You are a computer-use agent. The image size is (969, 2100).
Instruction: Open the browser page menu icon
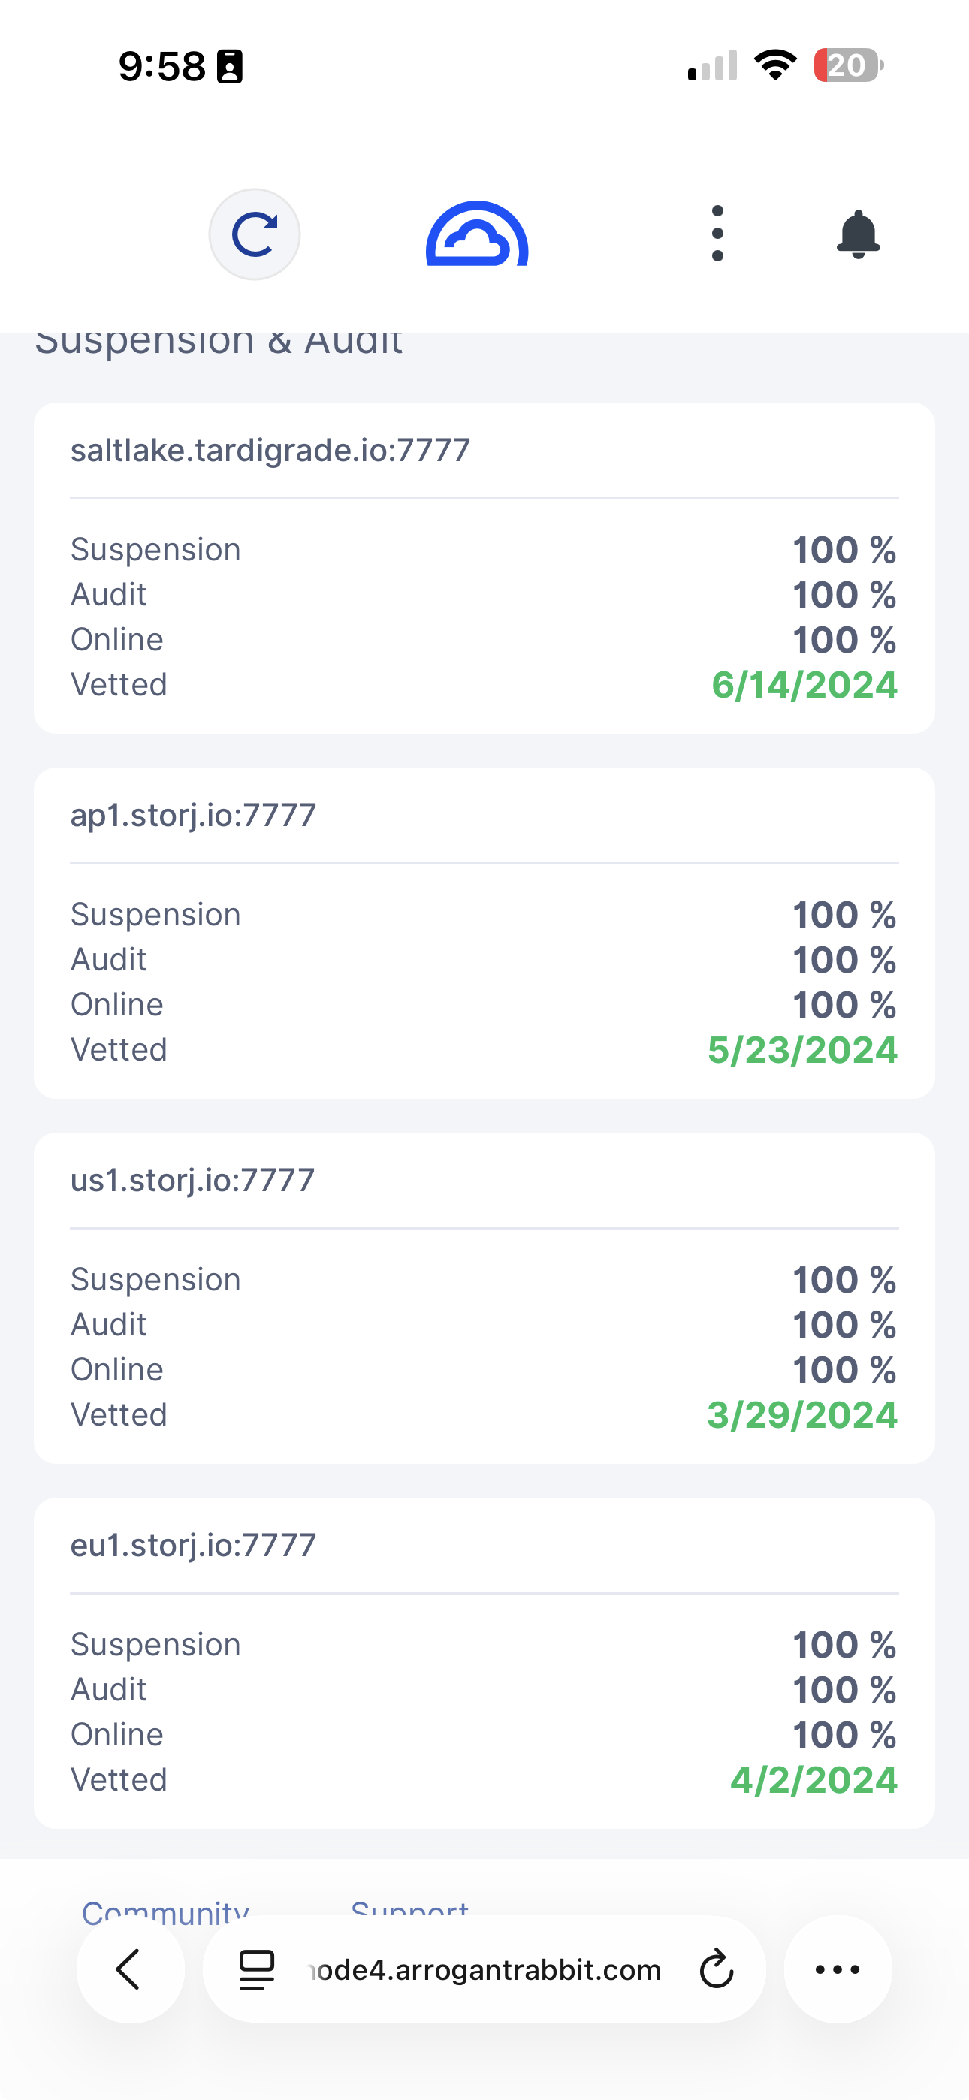tap(256, 1969)
